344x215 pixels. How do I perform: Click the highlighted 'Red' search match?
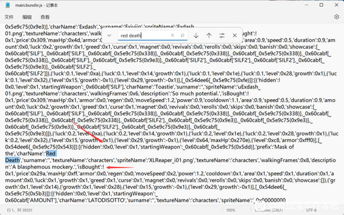[x=51, y=153]
